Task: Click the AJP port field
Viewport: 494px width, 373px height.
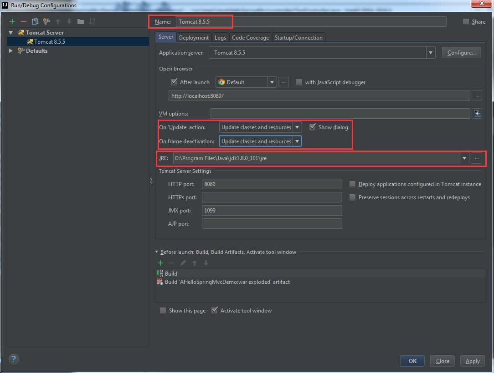Action: (x=272, y=224)
